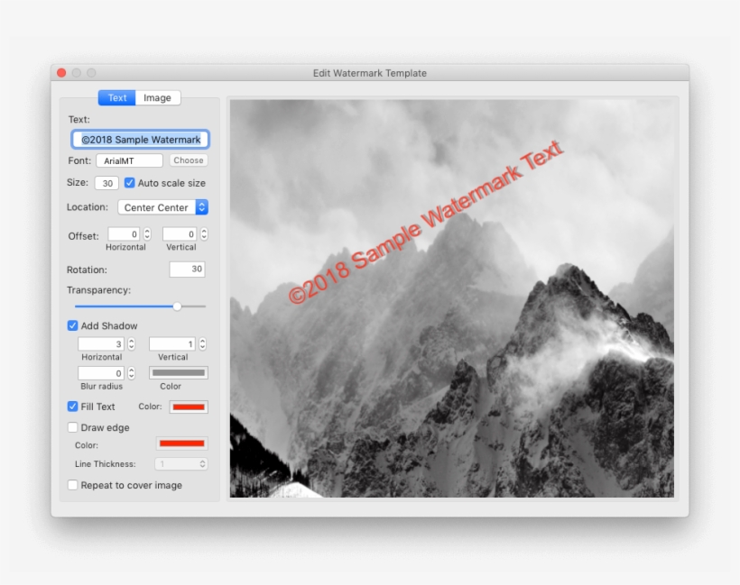Increase the shadow Horizontal value with stepper
Screen dimensions: 740x585
coord(131,340)
